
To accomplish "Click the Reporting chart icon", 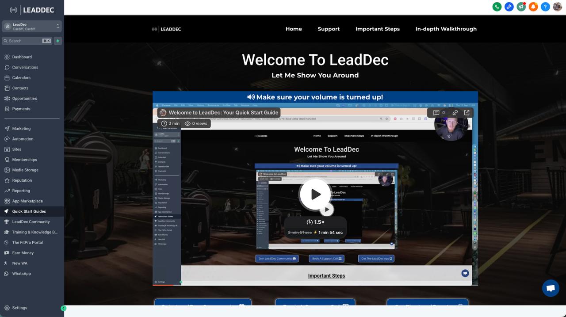I will 7,191.
